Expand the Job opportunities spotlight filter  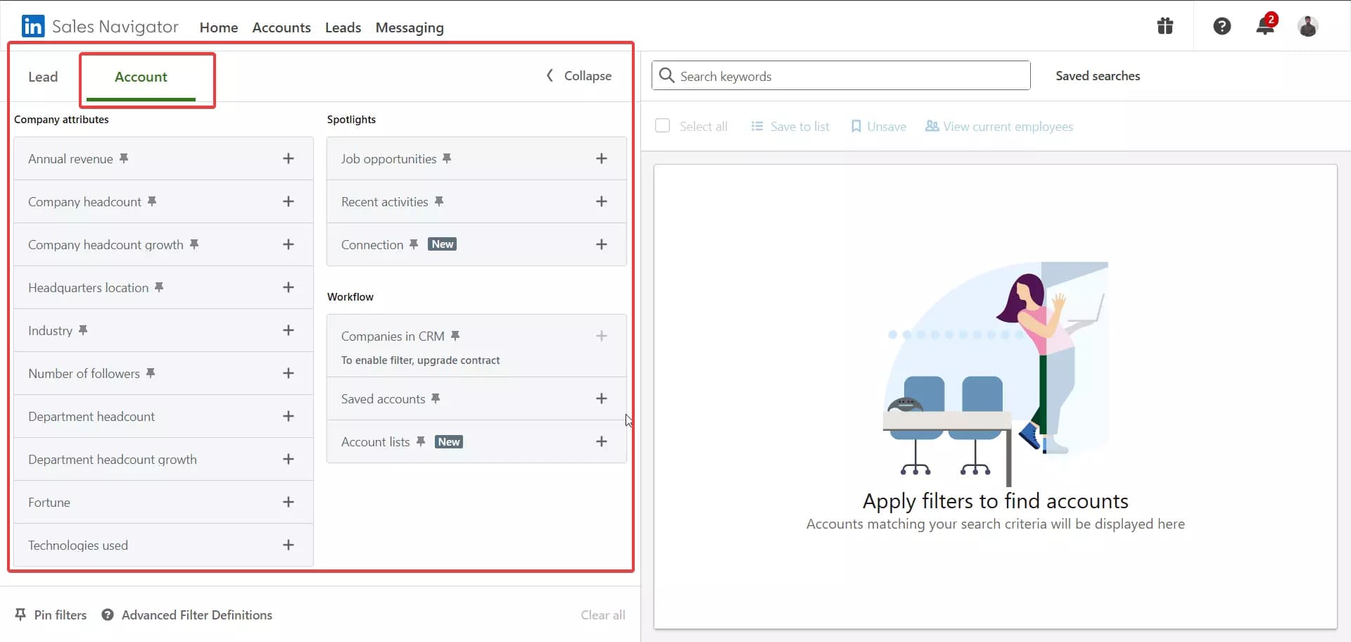601,158
